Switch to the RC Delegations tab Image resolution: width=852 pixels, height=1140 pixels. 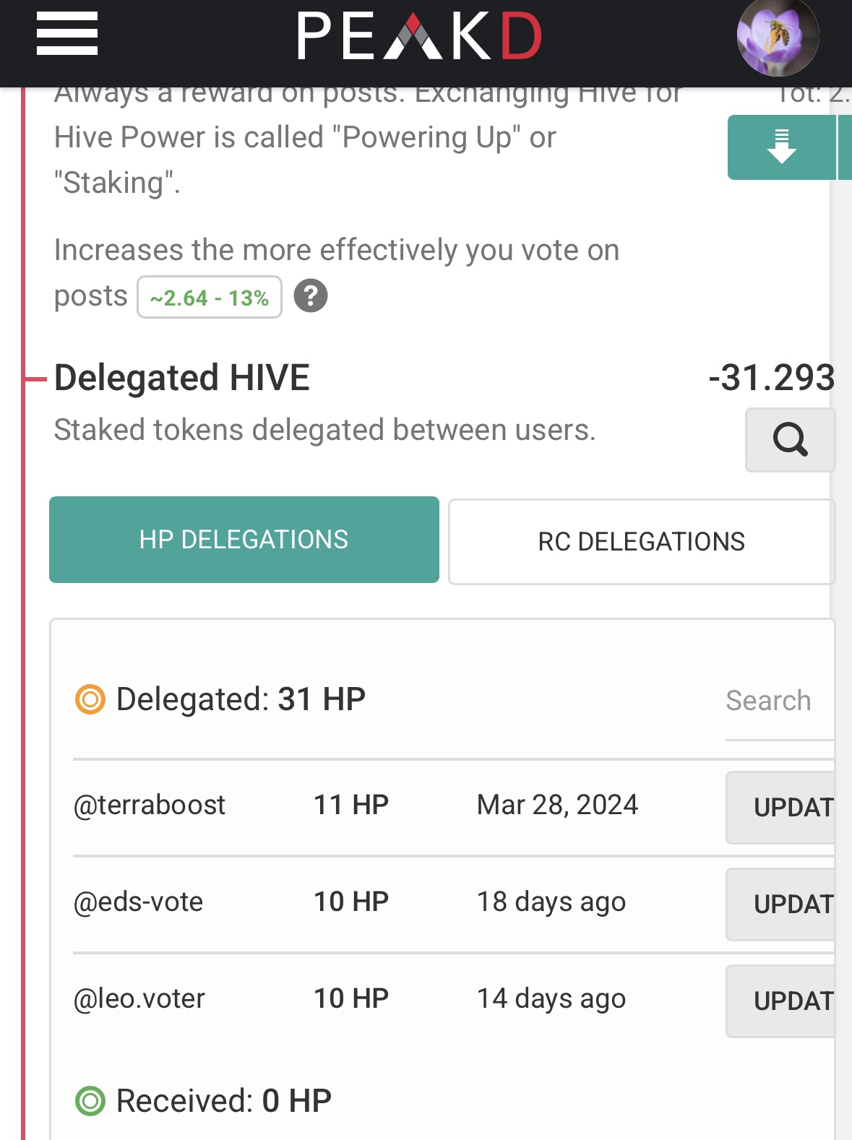click(x=642, y=542)
